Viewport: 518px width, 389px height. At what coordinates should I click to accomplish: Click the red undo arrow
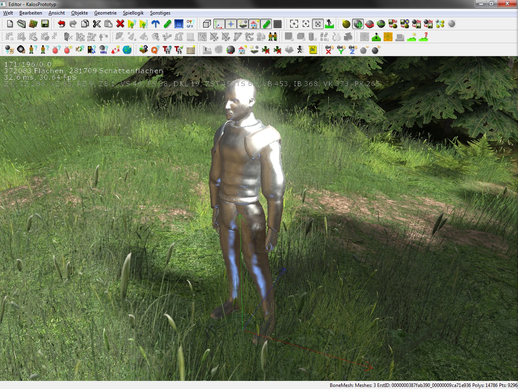[61, 24]
